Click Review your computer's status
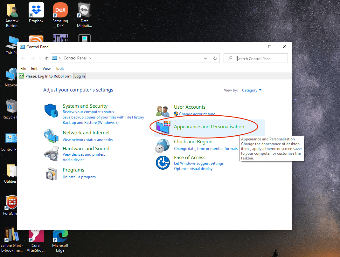Screen dimensions: 340x257 click(88, 112)
